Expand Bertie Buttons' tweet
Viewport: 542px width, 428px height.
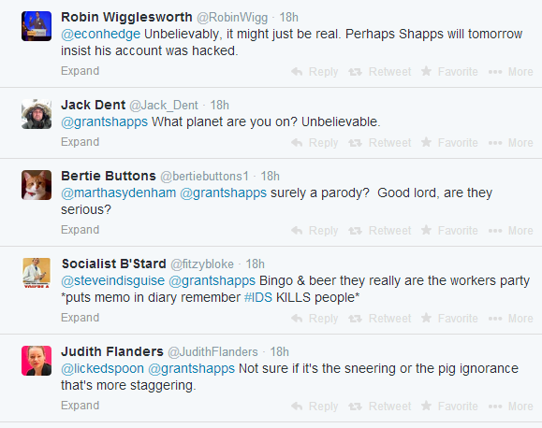point(81,230)
